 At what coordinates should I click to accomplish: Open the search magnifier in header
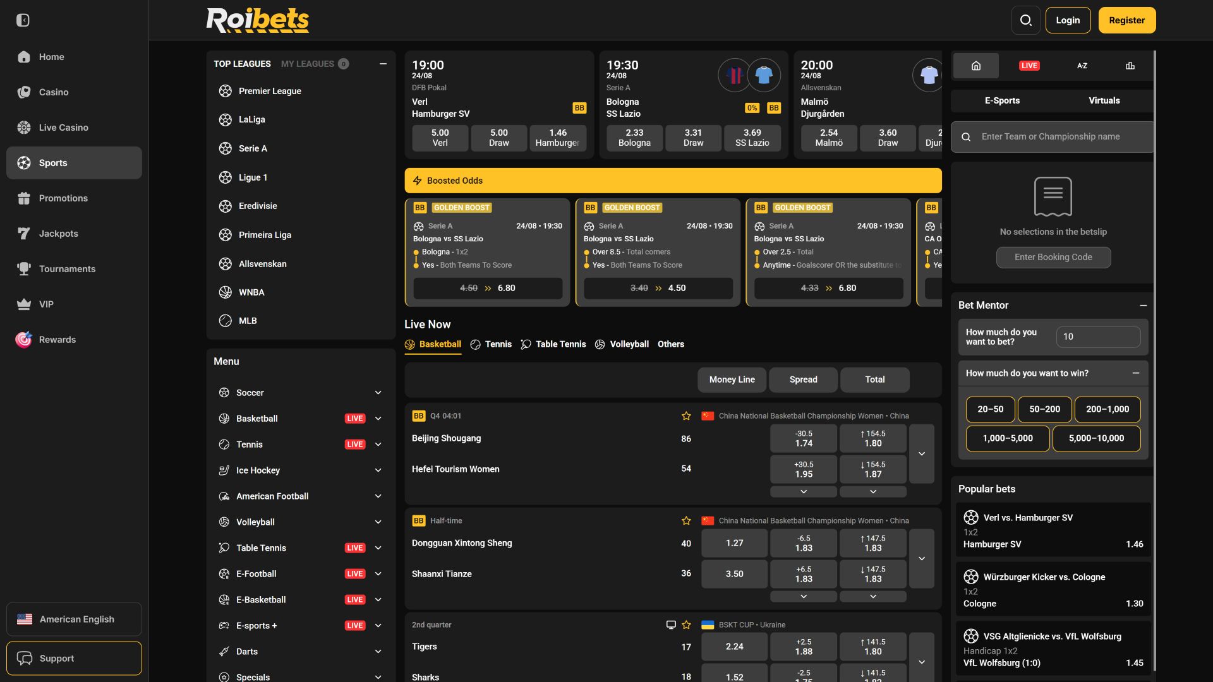click(1026, 20)
